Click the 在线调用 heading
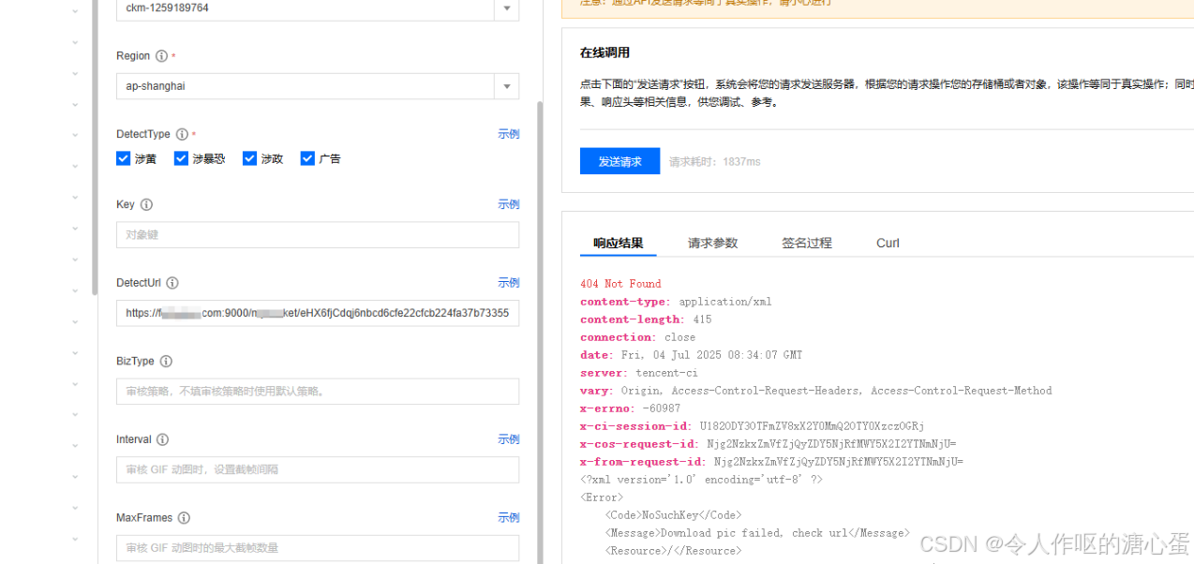Image resolution: width=1194 pixels, height=564 pixels. pos(604,52)
